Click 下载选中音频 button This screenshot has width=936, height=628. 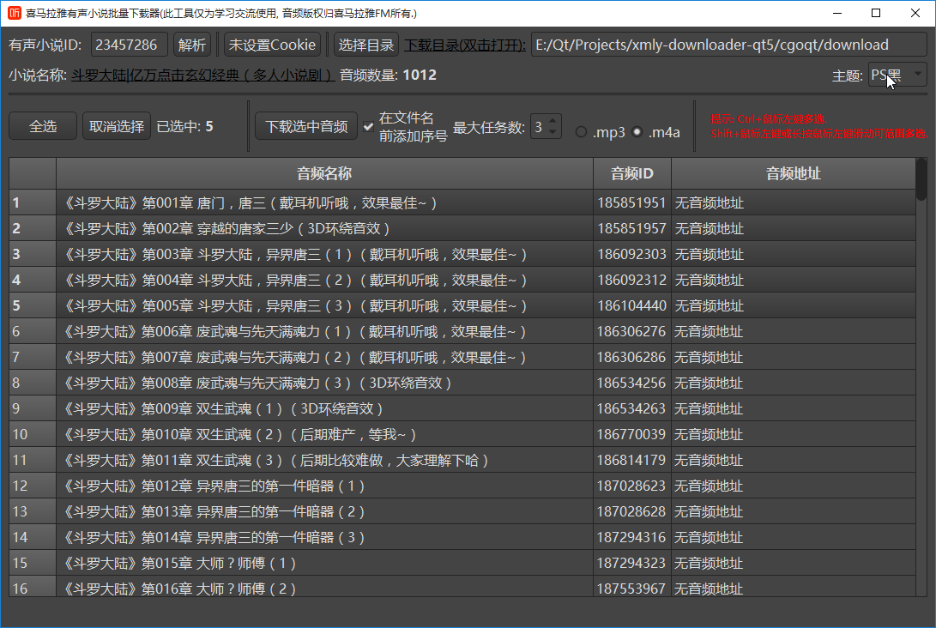pyautogui.click(x=306, y=126)
